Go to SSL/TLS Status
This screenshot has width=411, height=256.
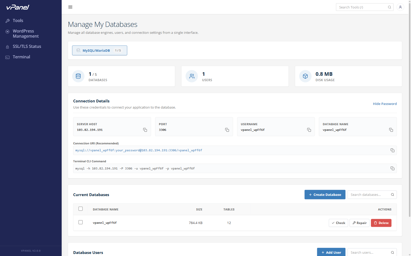(x=27, y=46)
